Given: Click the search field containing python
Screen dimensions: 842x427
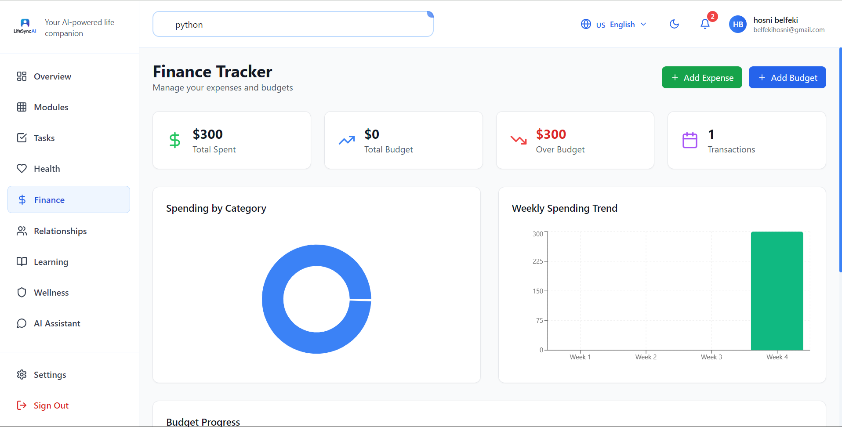Looking at the screenshot, I should pyautogui.click(x=293, y=24).
